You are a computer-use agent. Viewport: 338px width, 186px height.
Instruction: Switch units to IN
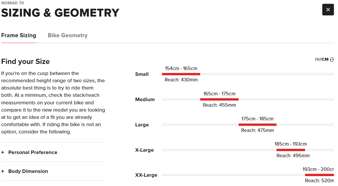(317, 59)
